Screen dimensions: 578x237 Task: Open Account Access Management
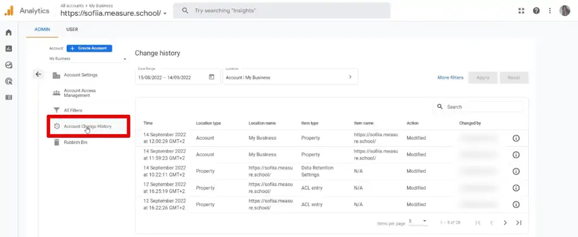click(x=80, y=93)
